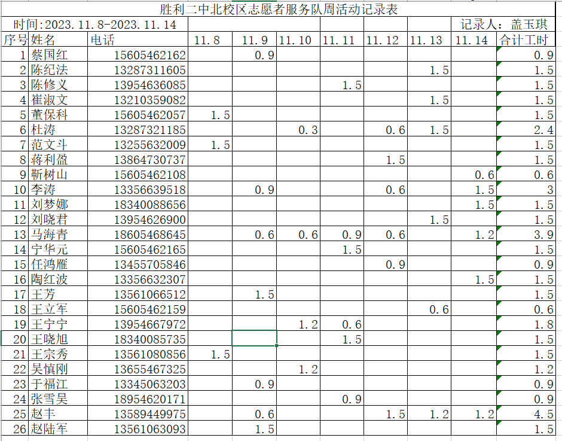Click the name cell 崔淑文
The image size is (562, 441).
(58, 99)
